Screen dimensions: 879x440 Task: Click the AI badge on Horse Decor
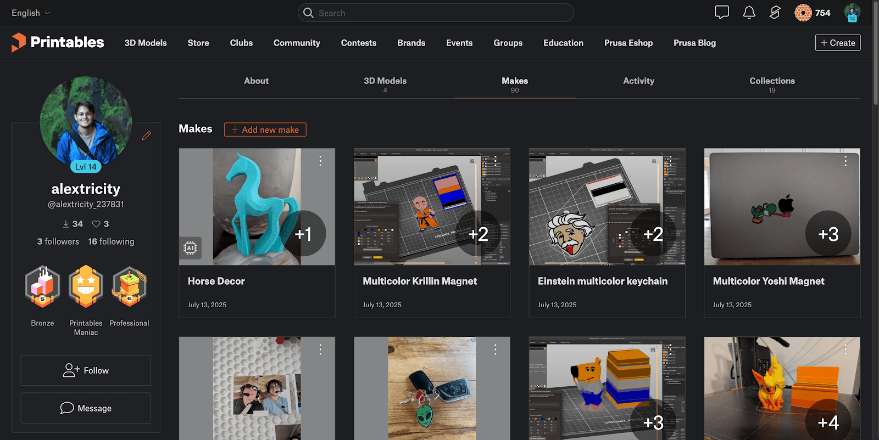[x=190, y=248]
